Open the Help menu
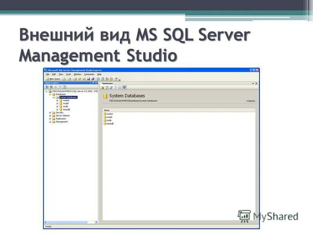Screen dimensions: 313x234 pos(99,74)
